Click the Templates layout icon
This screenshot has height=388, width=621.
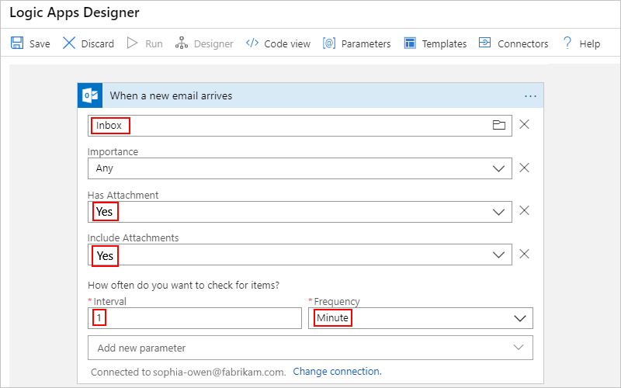(410, 43)
